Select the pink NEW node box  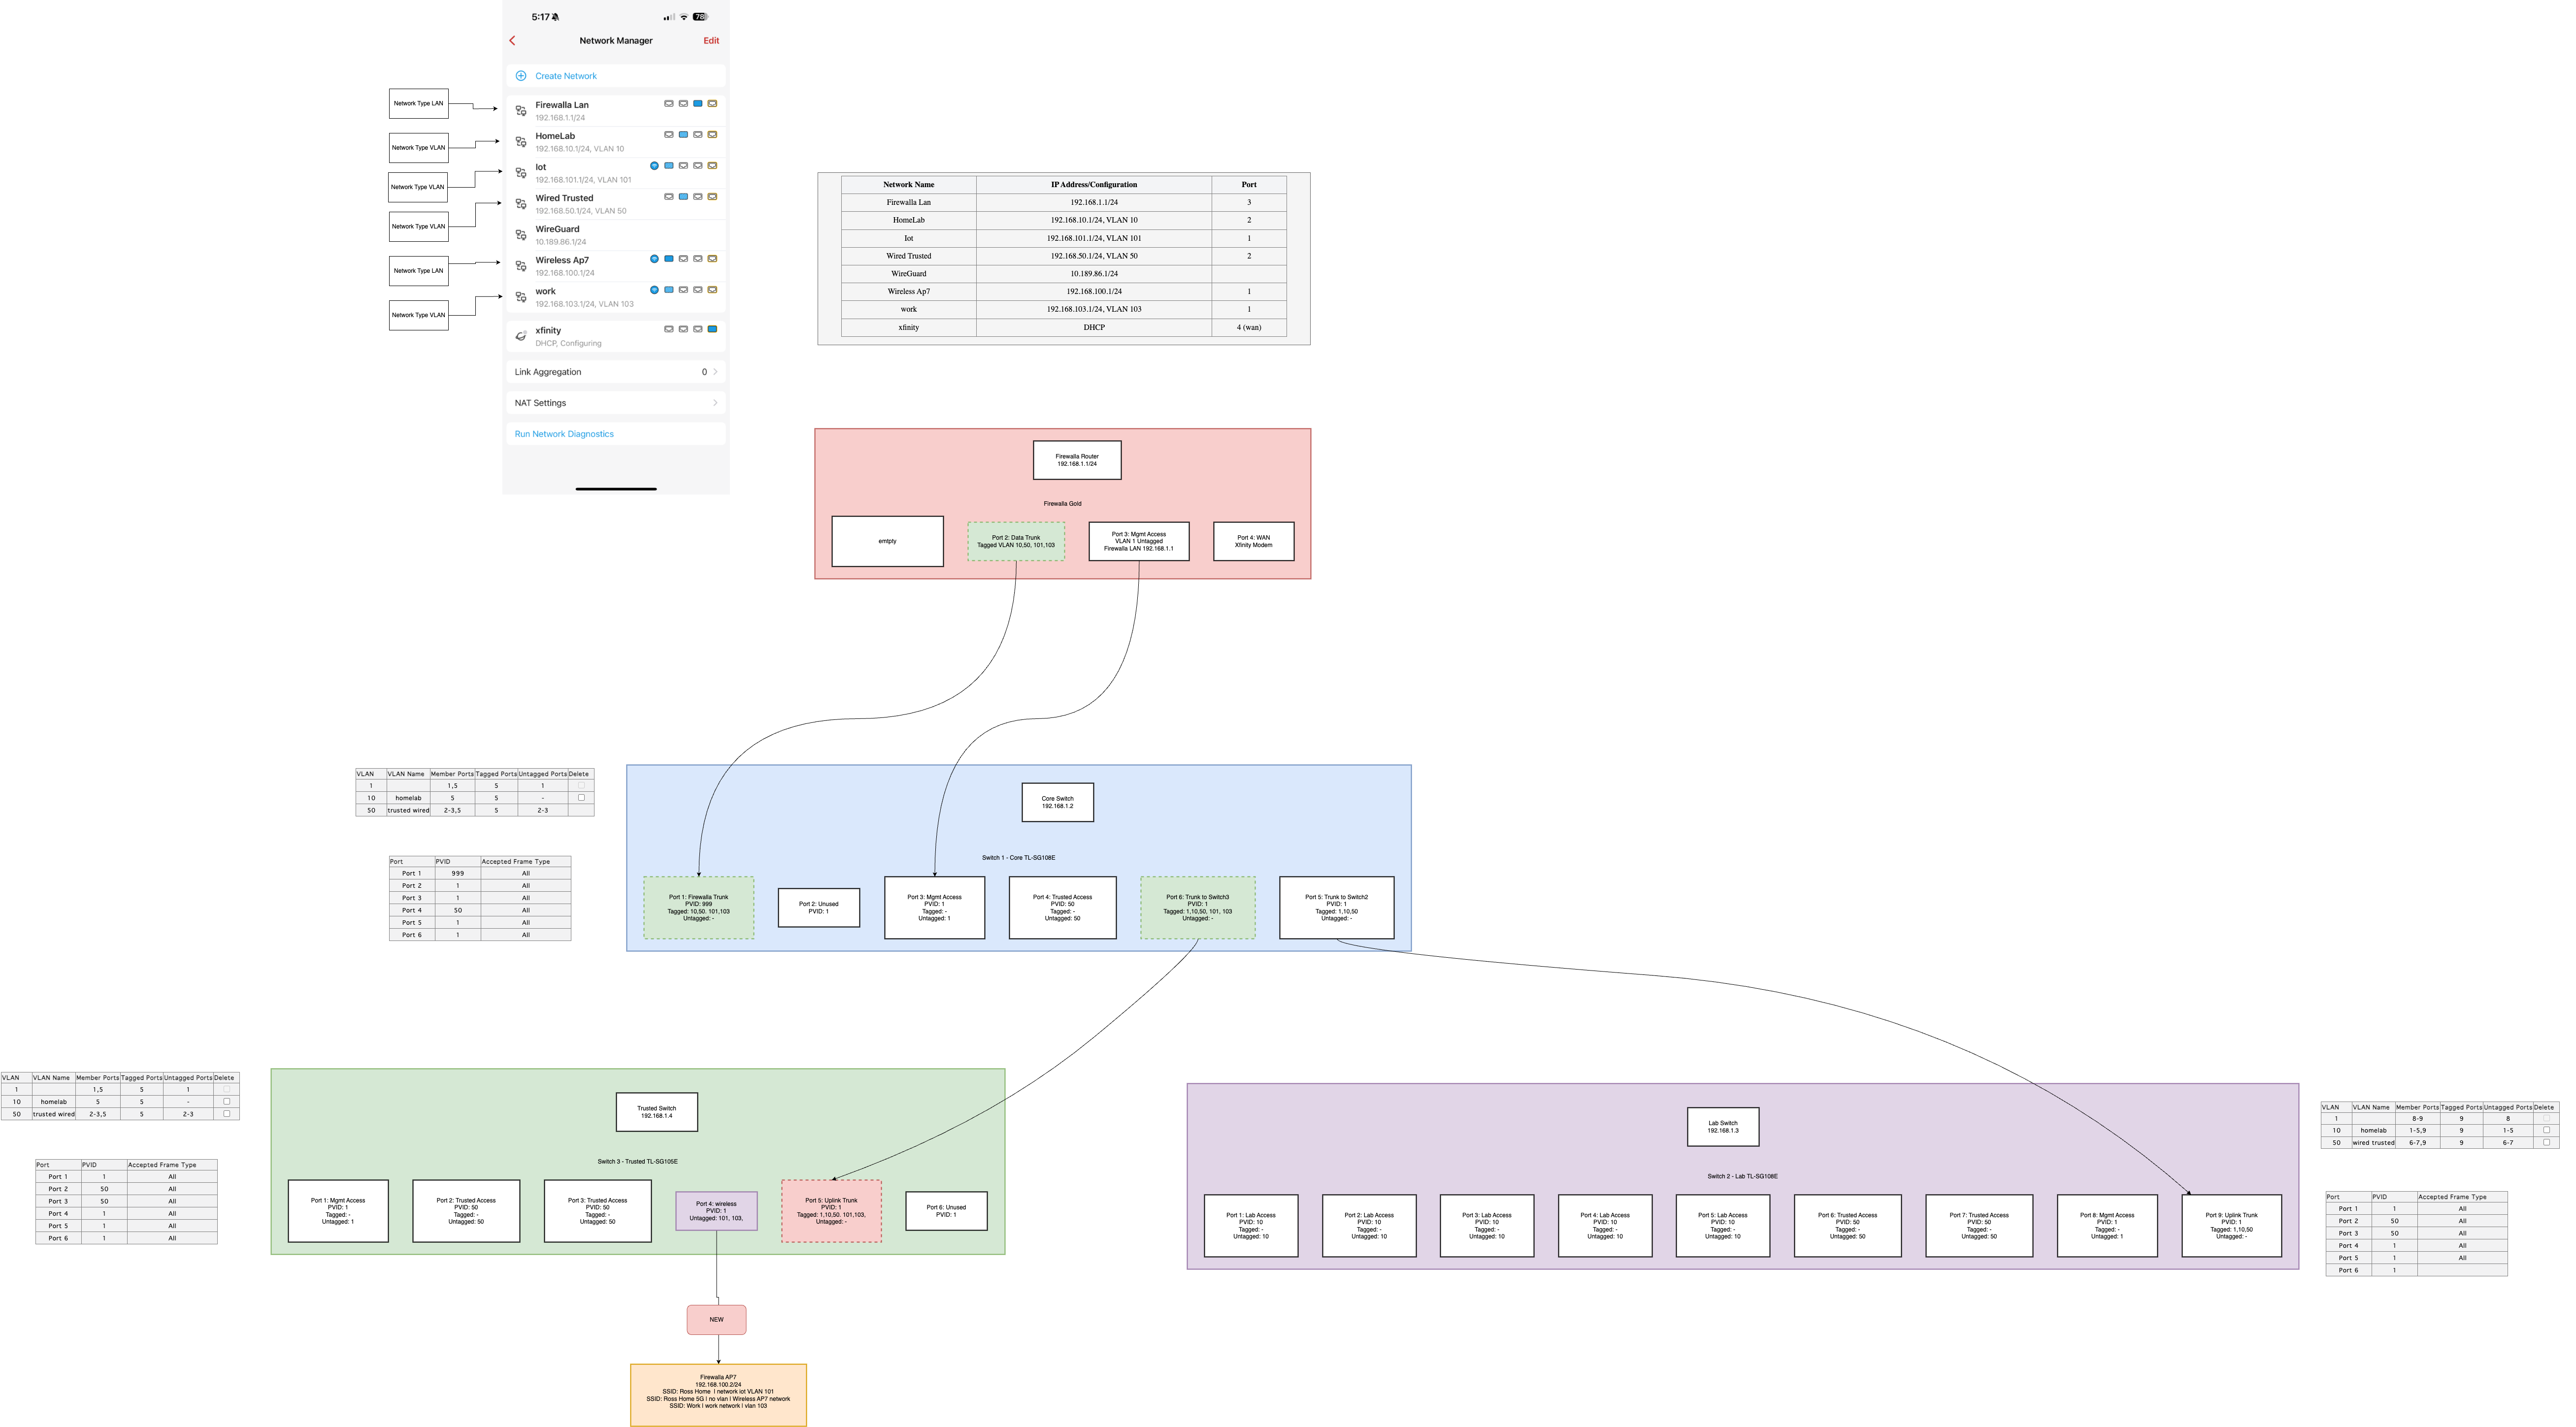716,1319
